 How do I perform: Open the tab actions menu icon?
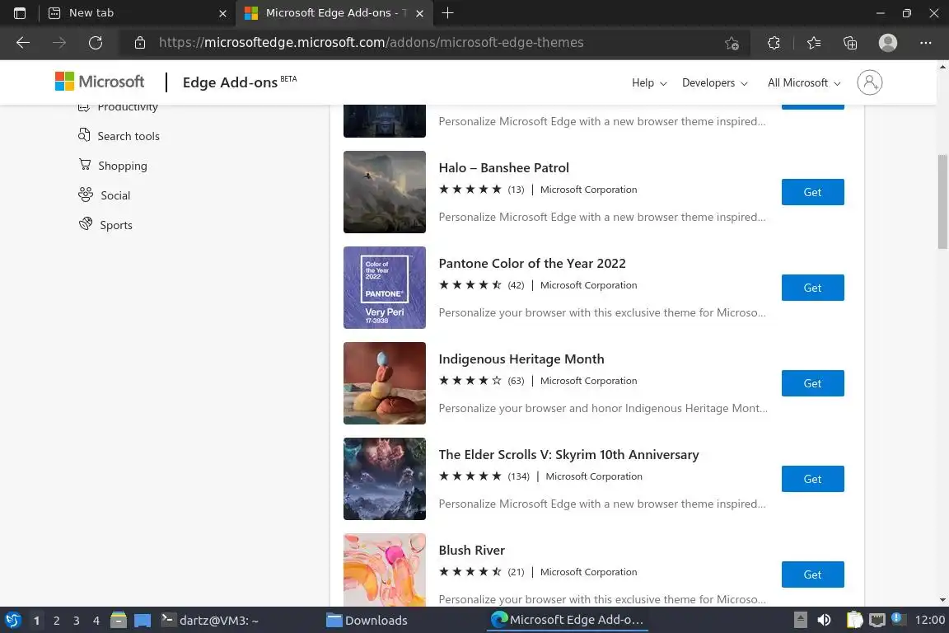(20, 12)
